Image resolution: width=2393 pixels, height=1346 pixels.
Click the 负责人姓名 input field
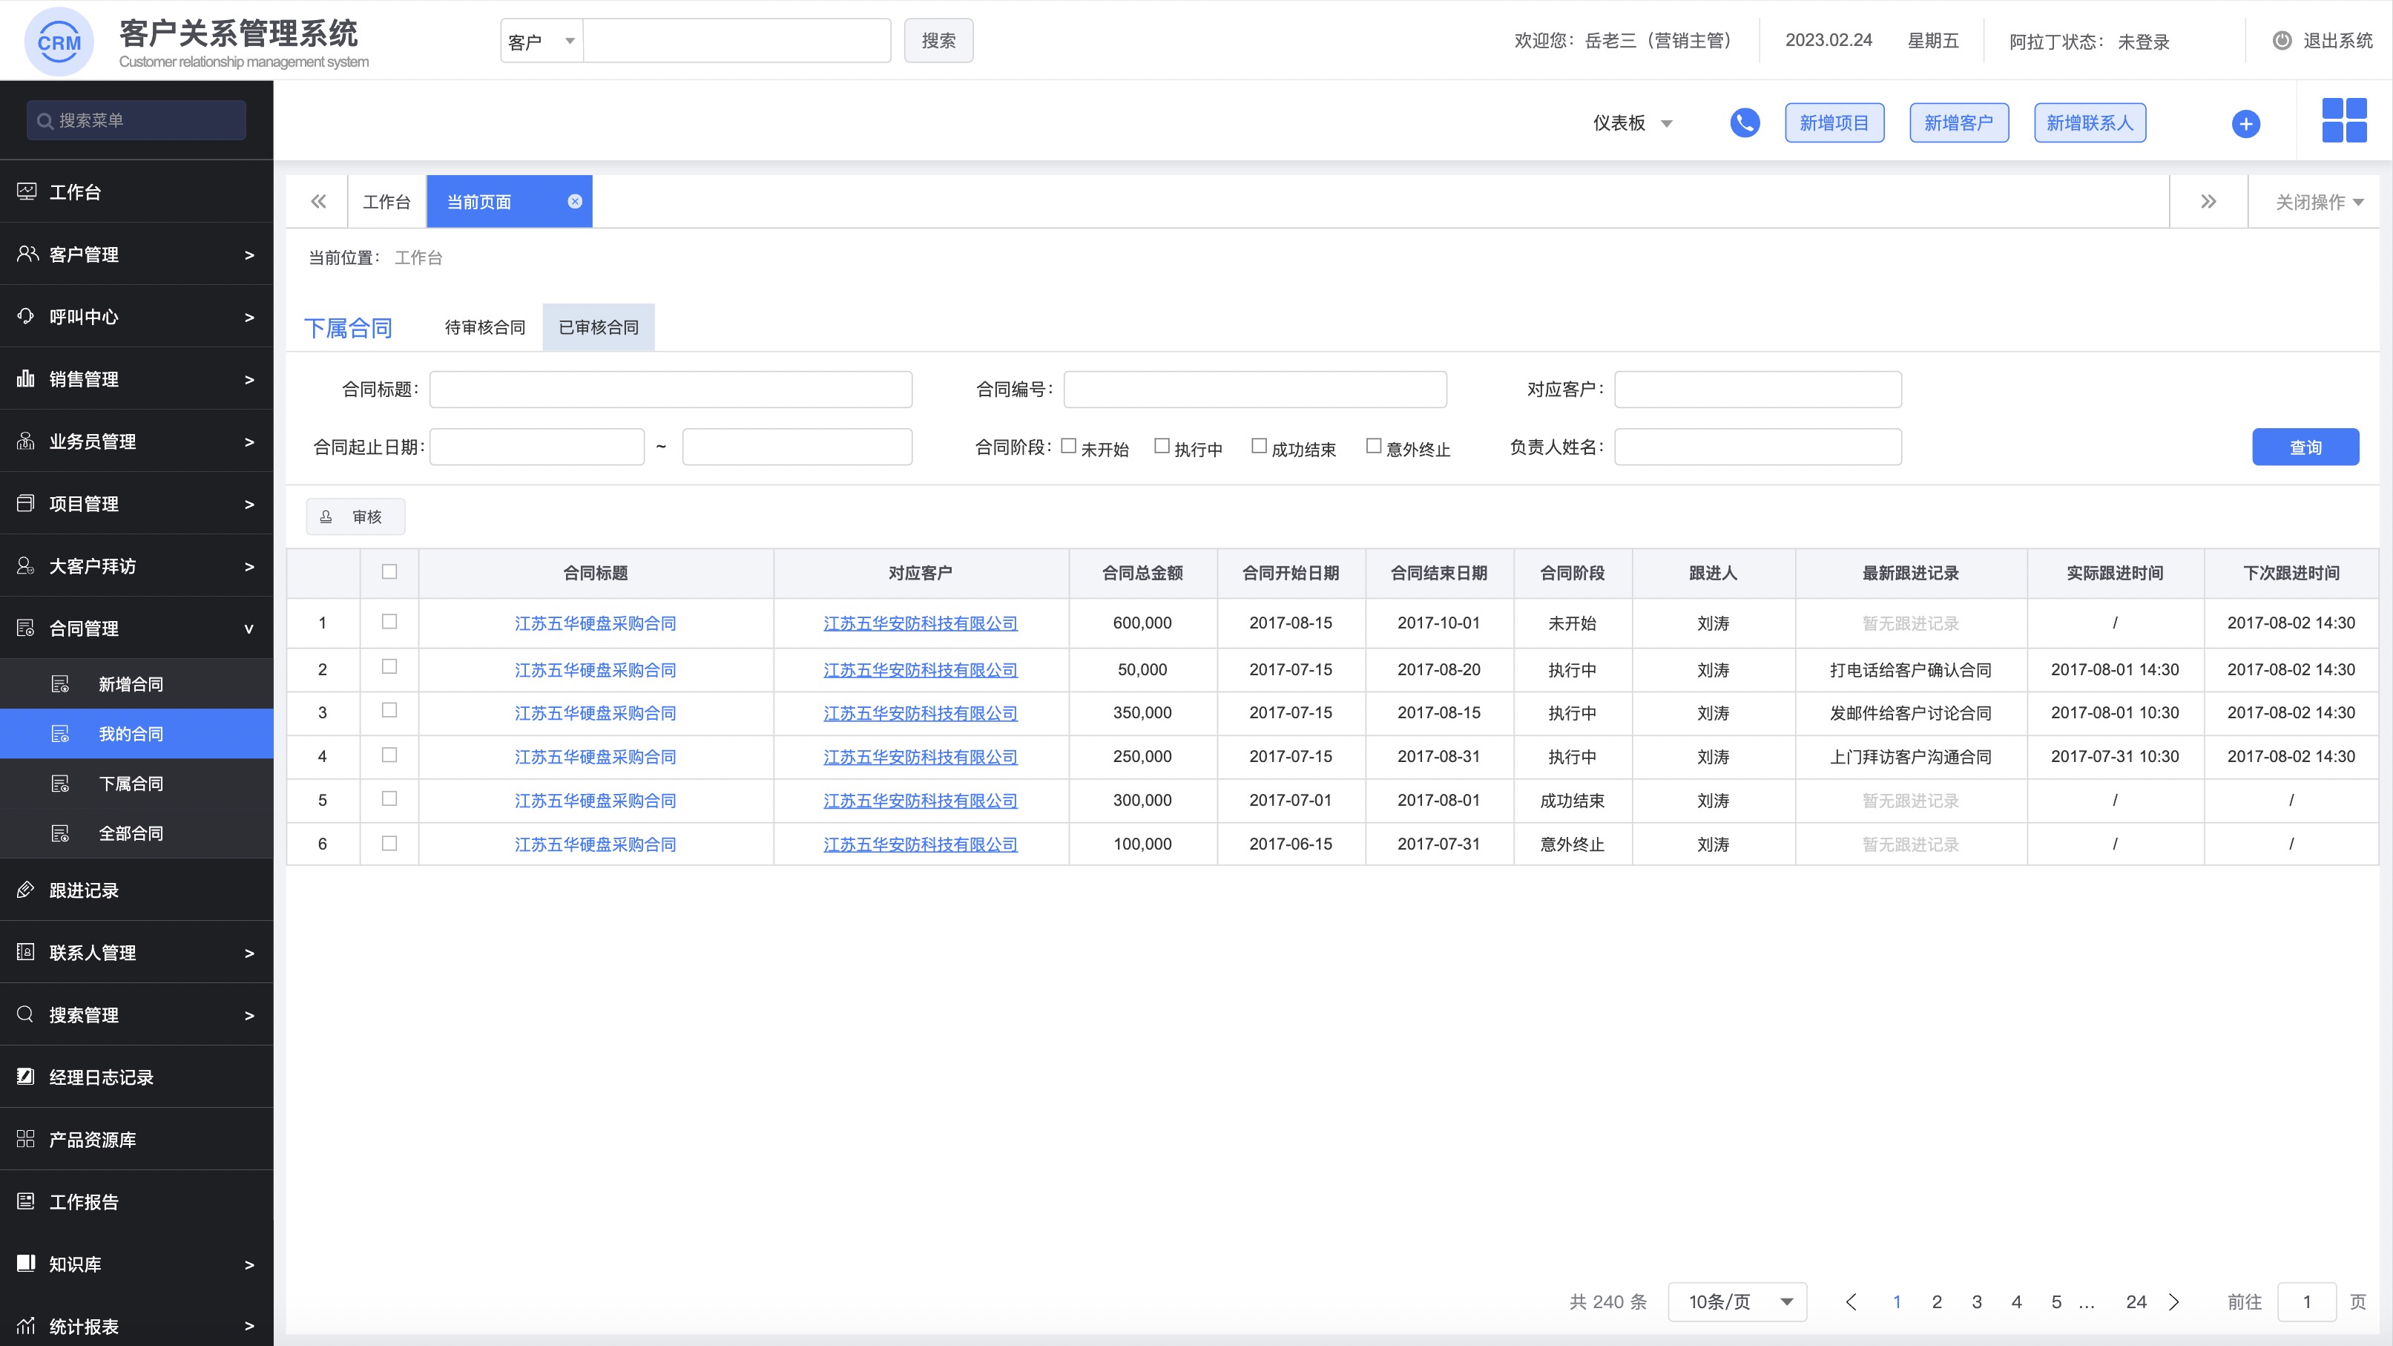(x=1757, y=447)
